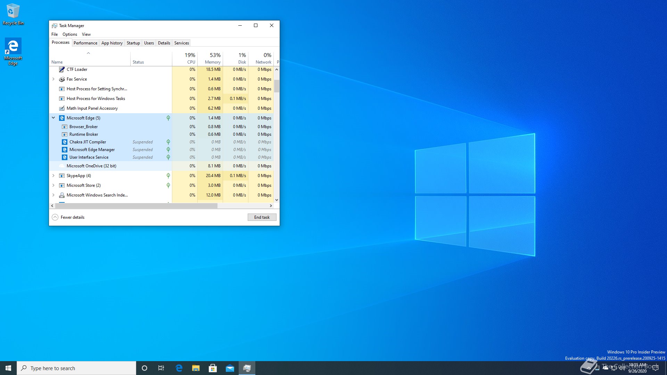Launch Edge from the taskbar

(x=179, y=368)
